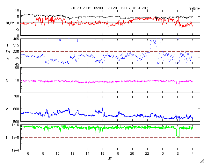
Task: Click the '135' tick value
Action: (17, 58)
